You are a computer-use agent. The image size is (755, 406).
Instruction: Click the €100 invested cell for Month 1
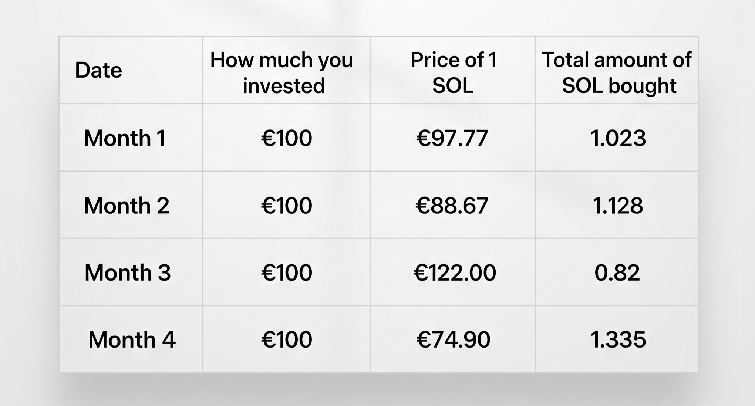pos(287,138)
